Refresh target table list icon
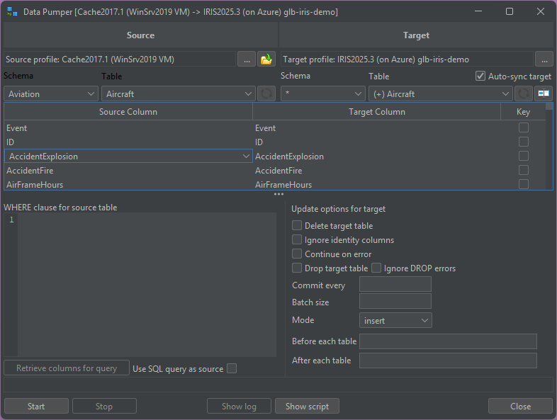The image size is (557, 420). [523, 93]
